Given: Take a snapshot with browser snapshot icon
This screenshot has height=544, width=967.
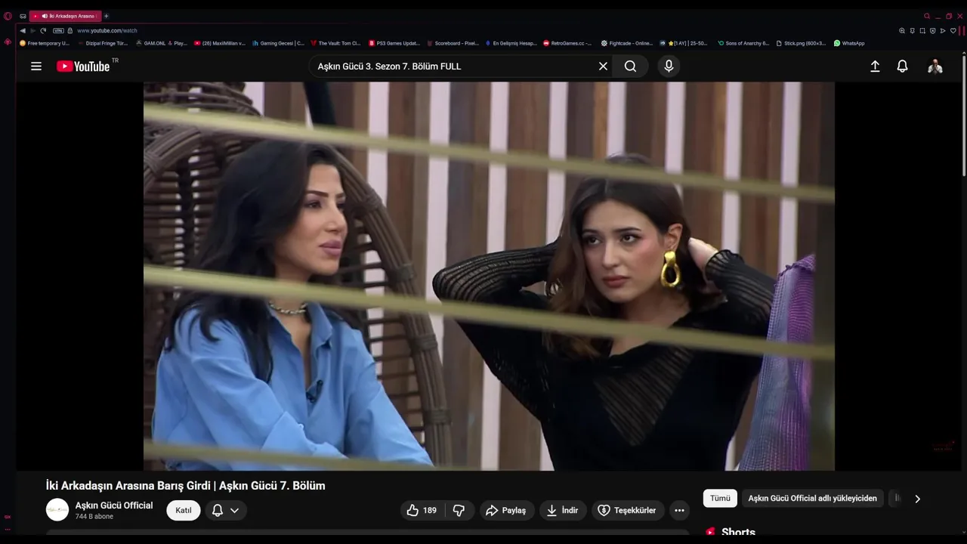Looking at the screenshot, I should pyautogui.click(x=922, y=30).
